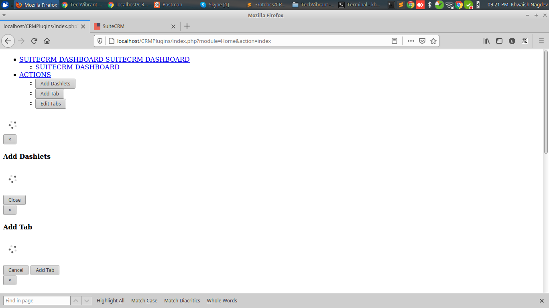
Task: Open the ACTIONS link
Action: click(x=35, y=75)
